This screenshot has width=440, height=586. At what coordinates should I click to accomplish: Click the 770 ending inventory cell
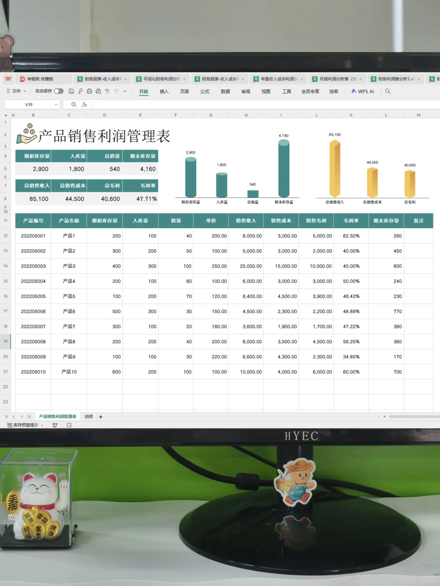pyautogui.click(x=386, y=312)
